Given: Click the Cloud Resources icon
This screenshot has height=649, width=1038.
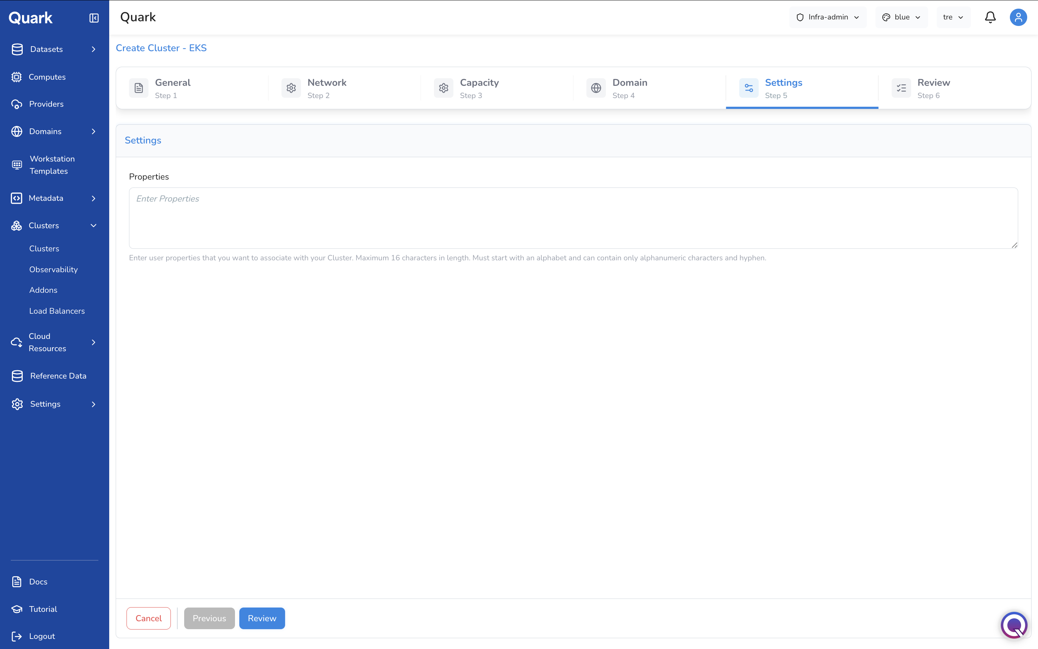Looking at the screenshot, I should coord(16,342).
